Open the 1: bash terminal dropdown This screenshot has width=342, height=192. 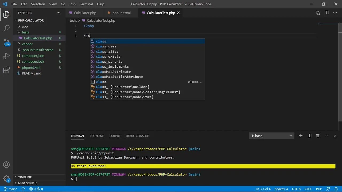pos(271,136)
